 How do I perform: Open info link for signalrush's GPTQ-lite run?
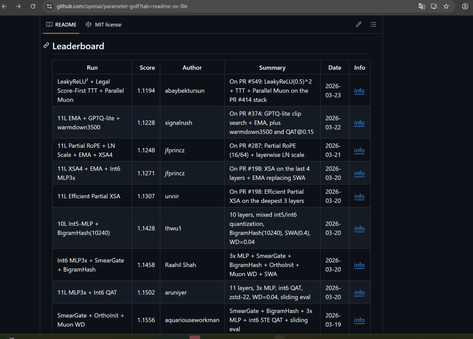pyautogui.click(x=359, y=123)
